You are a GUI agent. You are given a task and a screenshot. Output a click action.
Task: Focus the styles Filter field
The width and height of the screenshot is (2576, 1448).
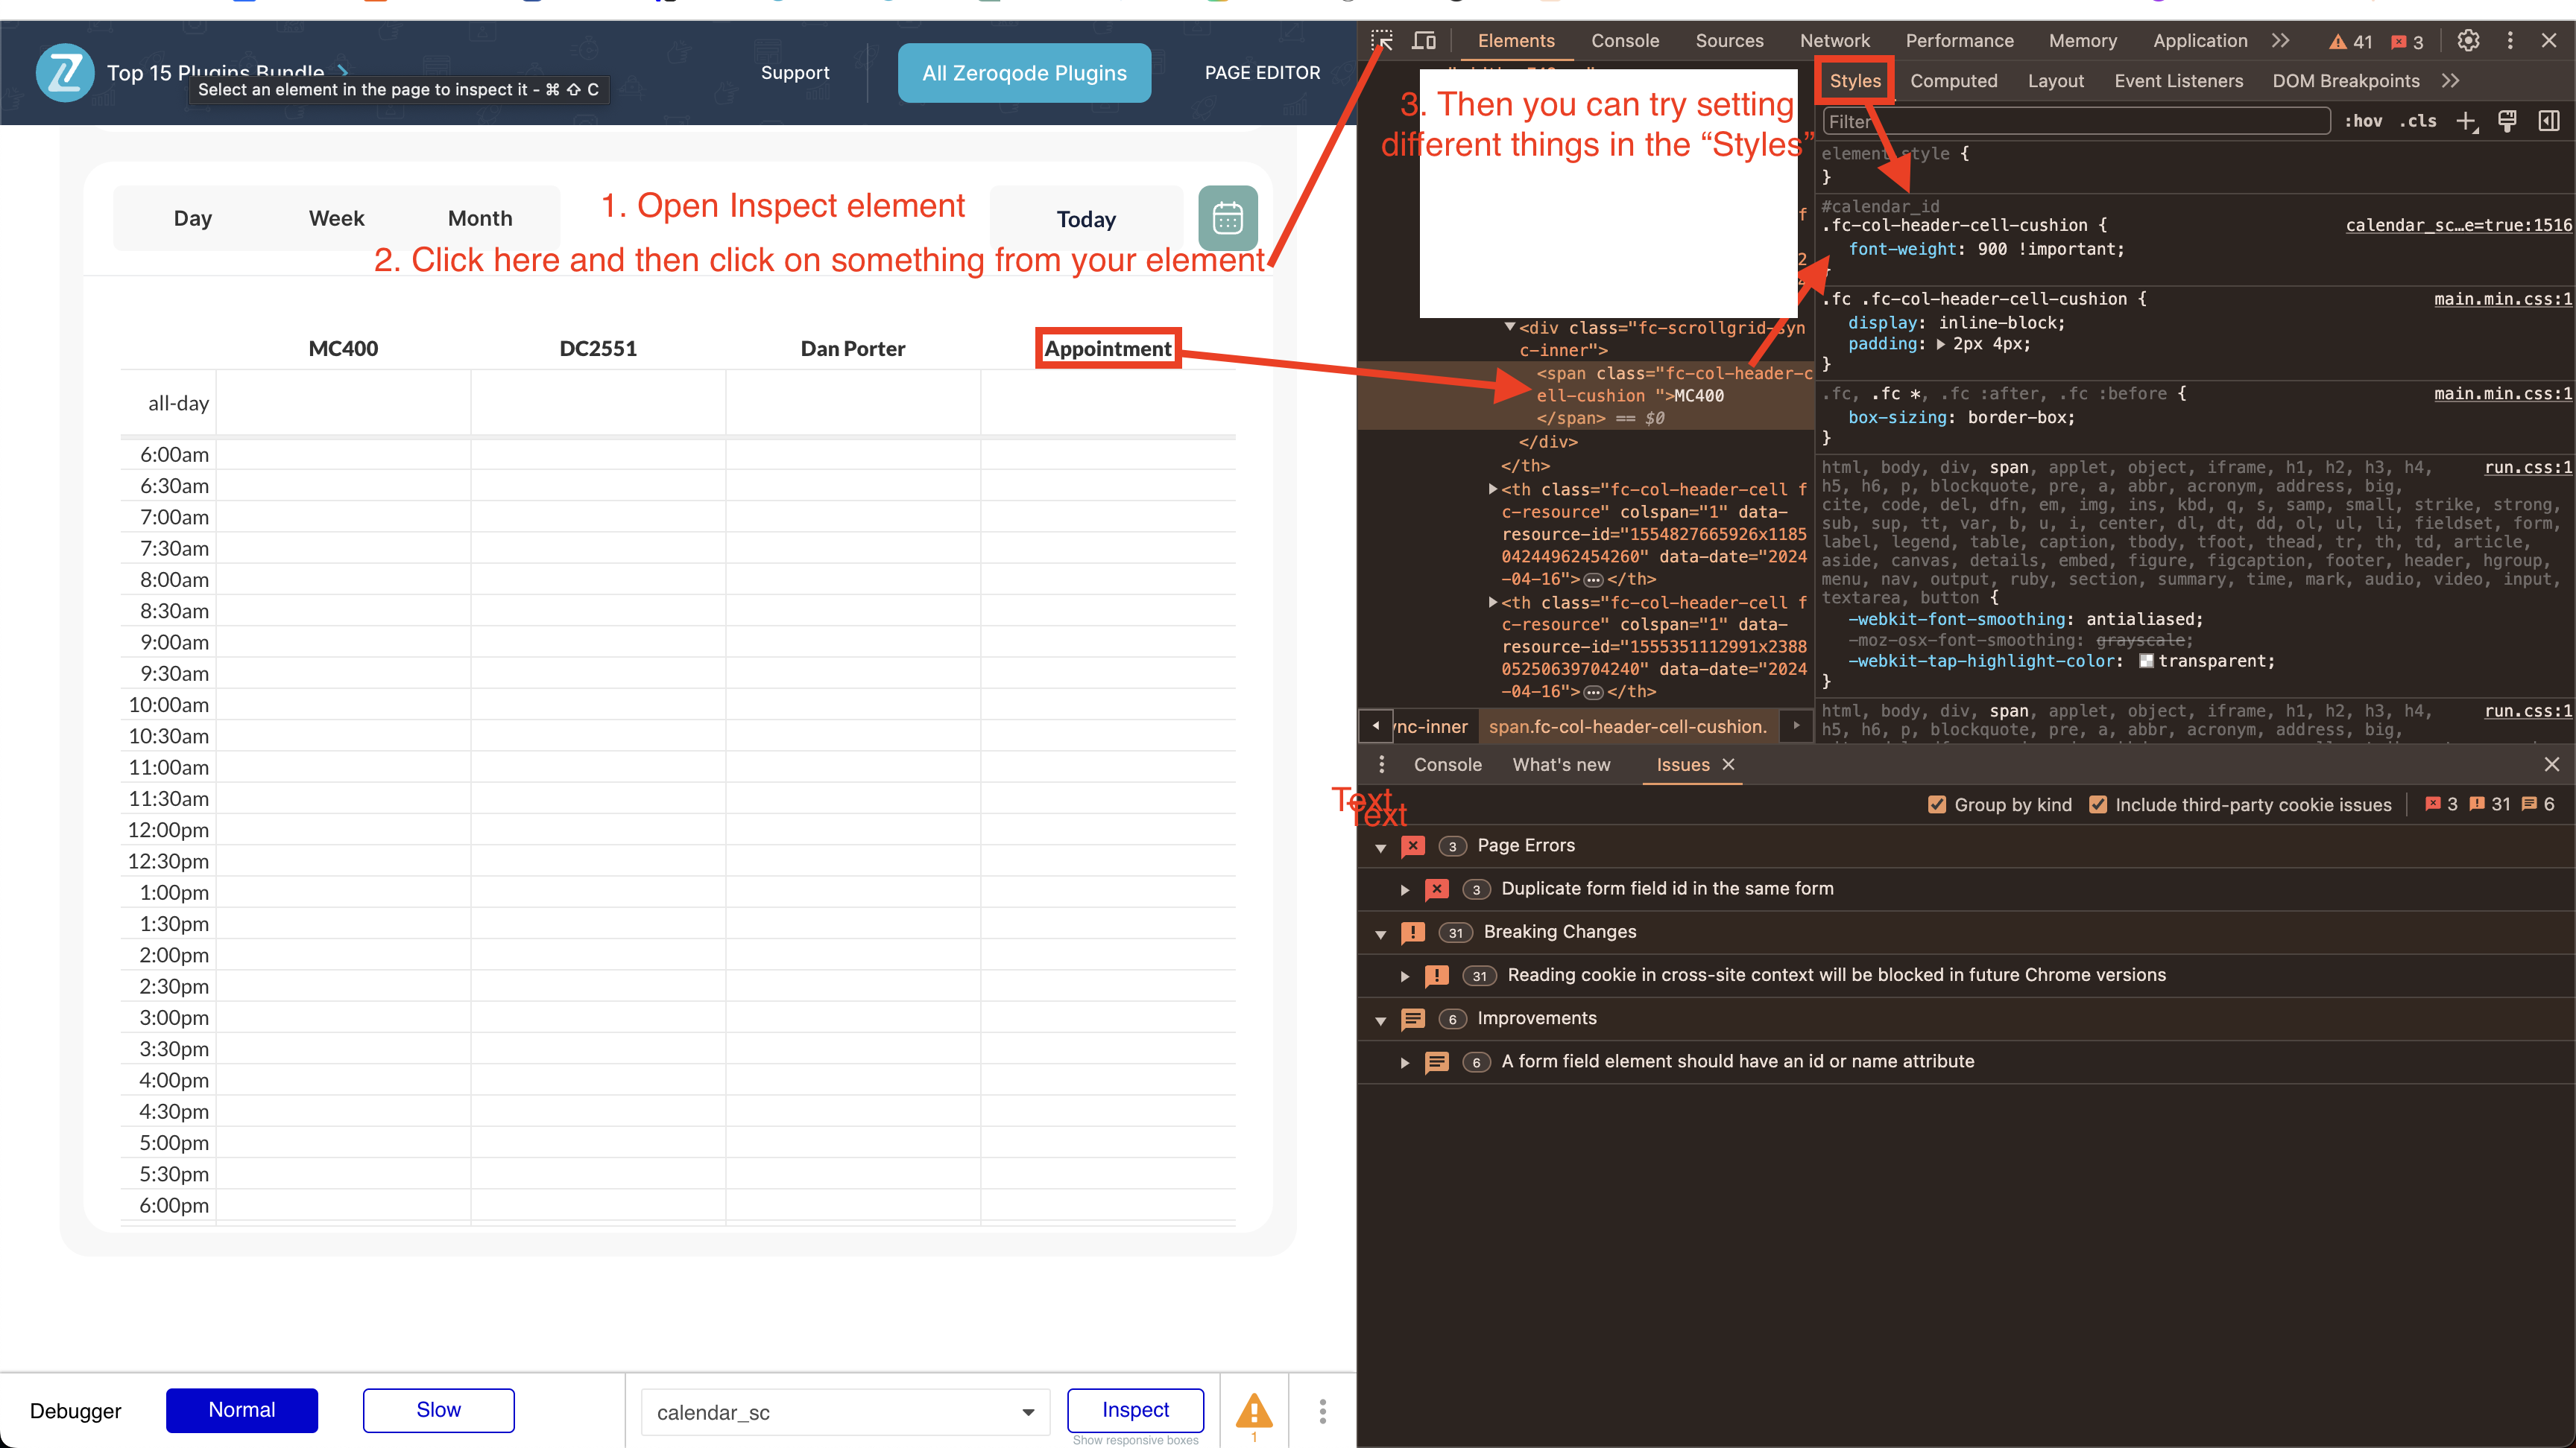(x=2077, y=121)
